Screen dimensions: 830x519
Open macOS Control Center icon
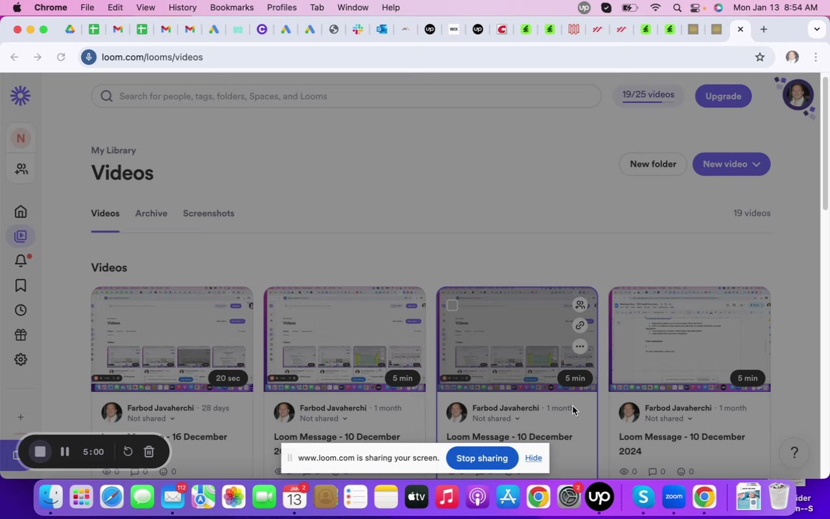tap(696, 8)
